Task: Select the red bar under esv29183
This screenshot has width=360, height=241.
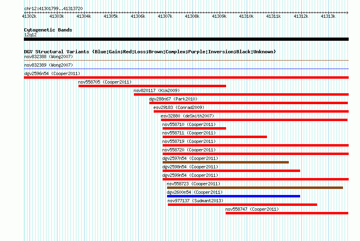Action: (251, 111)
